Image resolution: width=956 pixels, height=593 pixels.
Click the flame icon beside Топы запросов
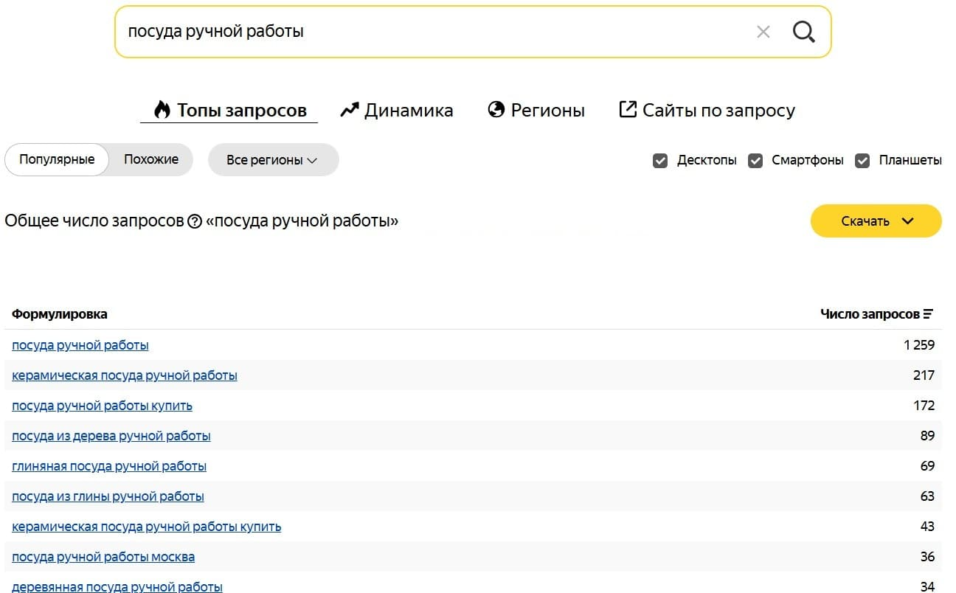tap(162, 111)
